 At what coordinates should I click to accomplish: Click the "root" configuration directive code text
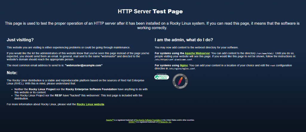[273, 65]
